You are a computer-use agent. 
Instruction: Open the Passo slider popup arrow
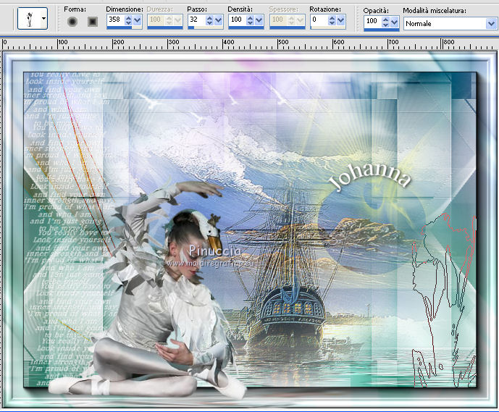pos(218,20)
